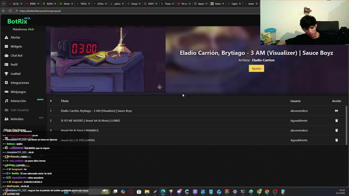Close the paihax tab
This screenshot has height=196, width=349.
(123, 4)
